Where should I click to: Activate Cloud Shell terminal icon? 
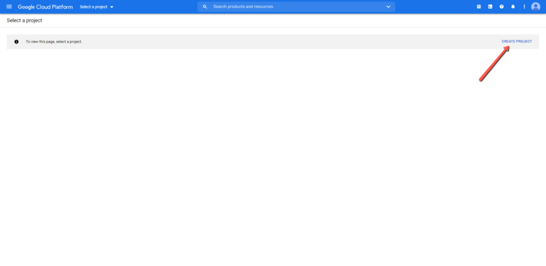491,6
